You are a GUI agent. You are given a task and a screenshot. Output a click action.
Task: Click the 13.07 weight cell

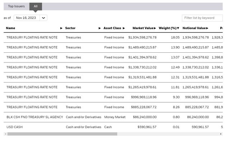coord(175,57)
